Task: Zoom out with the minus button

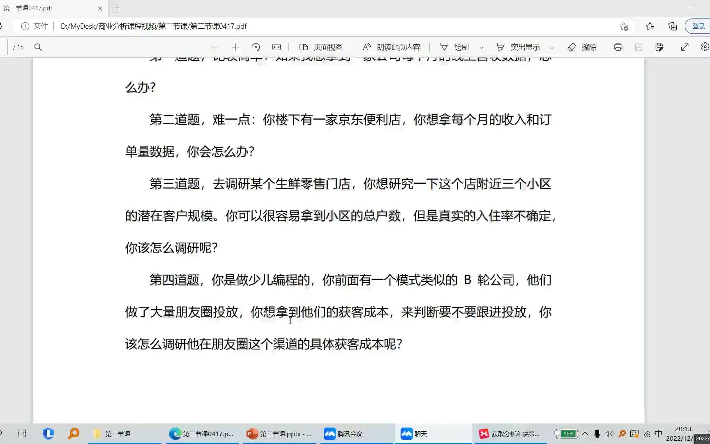Action: click(x=214, y=47)
